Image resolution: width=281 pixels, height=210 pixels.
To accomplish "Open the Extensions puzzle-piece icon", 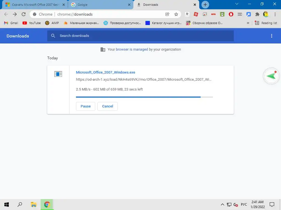I will [x=257, y=14].
